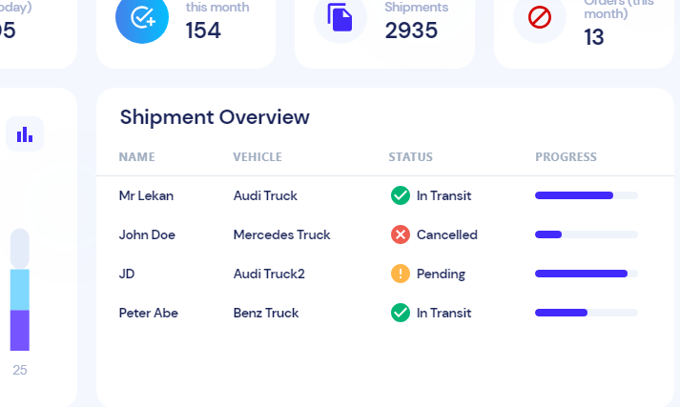Click green check icon in Mr Lekan row

coord(401,195)
